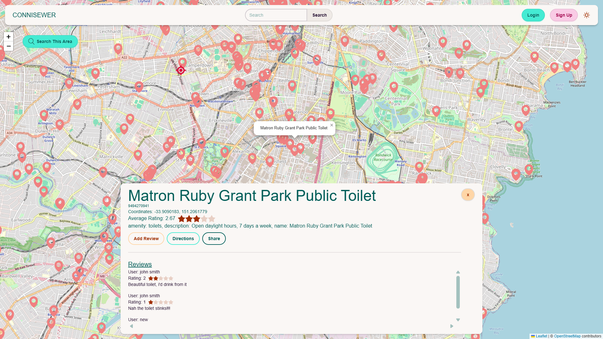Click the horizontal scroll right arrow
The image size is (603, 339).
tap(452, 326)
